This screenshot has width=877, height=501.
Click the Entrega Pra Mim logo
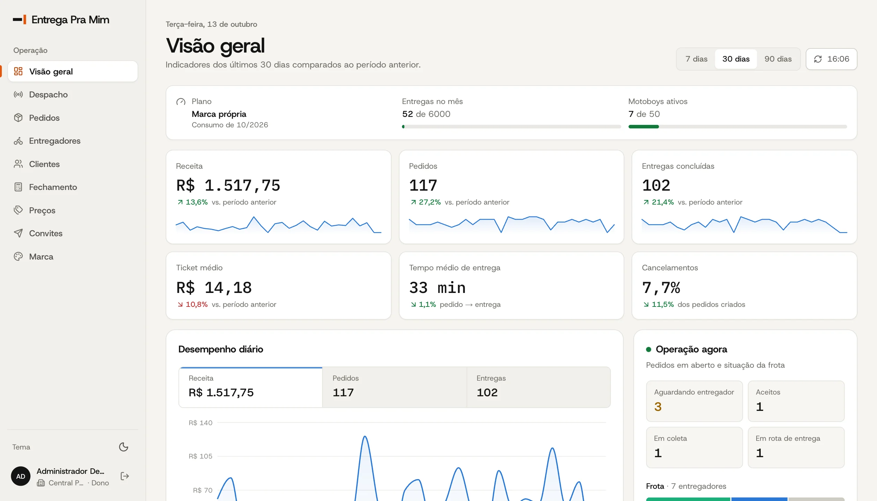(61, 19)
